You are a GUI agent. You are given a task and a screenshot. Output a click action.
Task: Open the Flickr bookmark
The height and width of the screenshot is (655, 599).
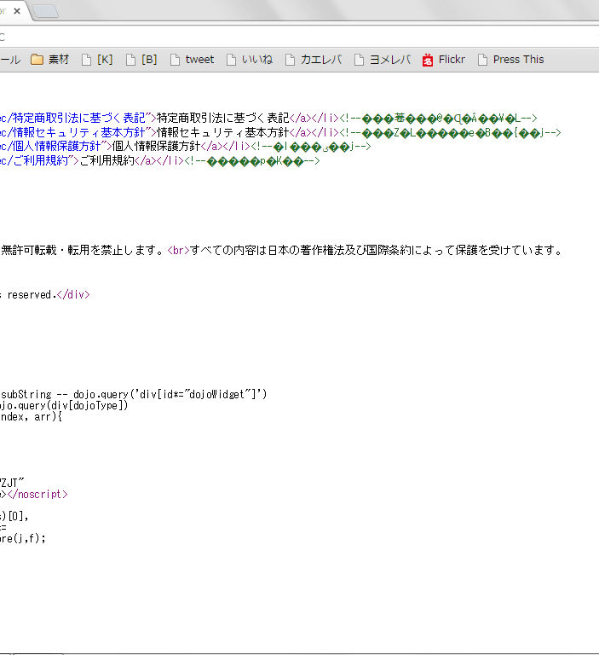[443, 60]
